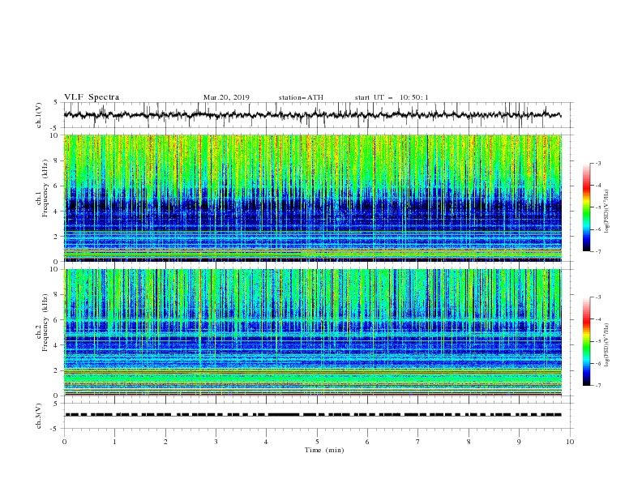Click time axis tick label 6

pos(367,442)
